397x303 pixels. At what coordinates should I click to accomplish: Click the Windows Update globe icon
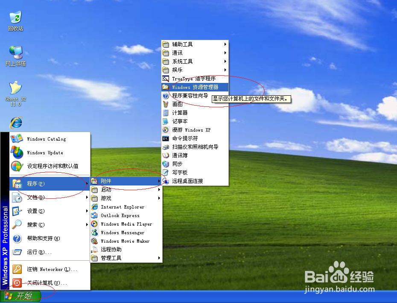pyautogui.click(x=17, y=153)
